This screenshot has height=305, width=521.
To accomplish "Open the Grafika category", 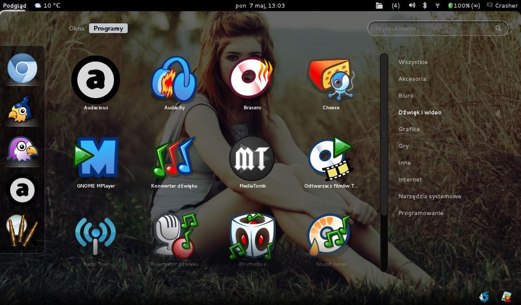I will tap(409, 129).
